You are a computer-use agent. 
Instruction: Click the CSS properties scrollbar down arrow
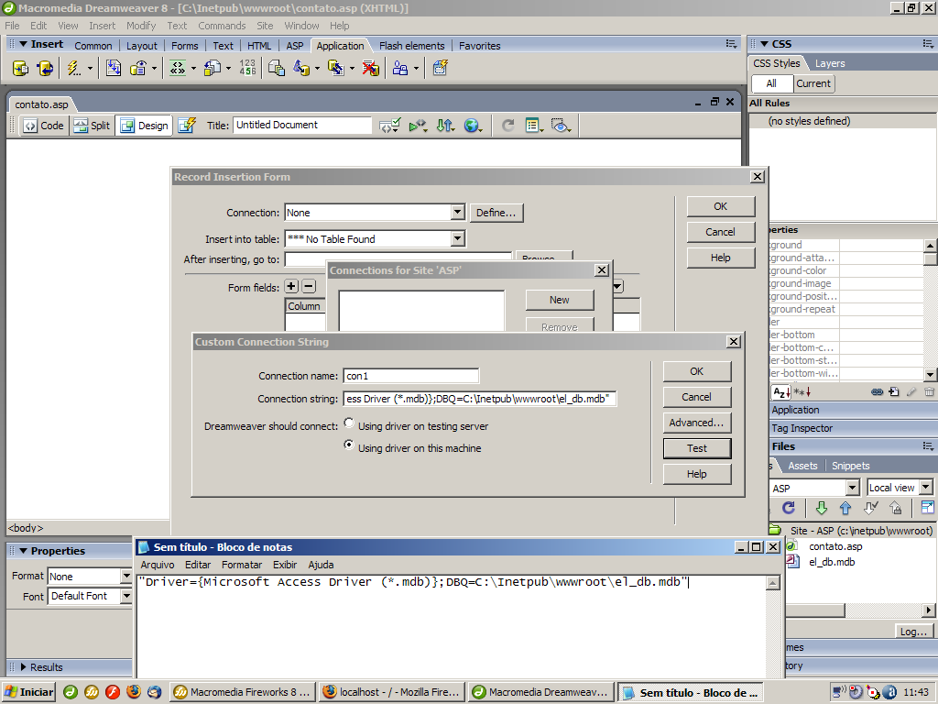930,375
